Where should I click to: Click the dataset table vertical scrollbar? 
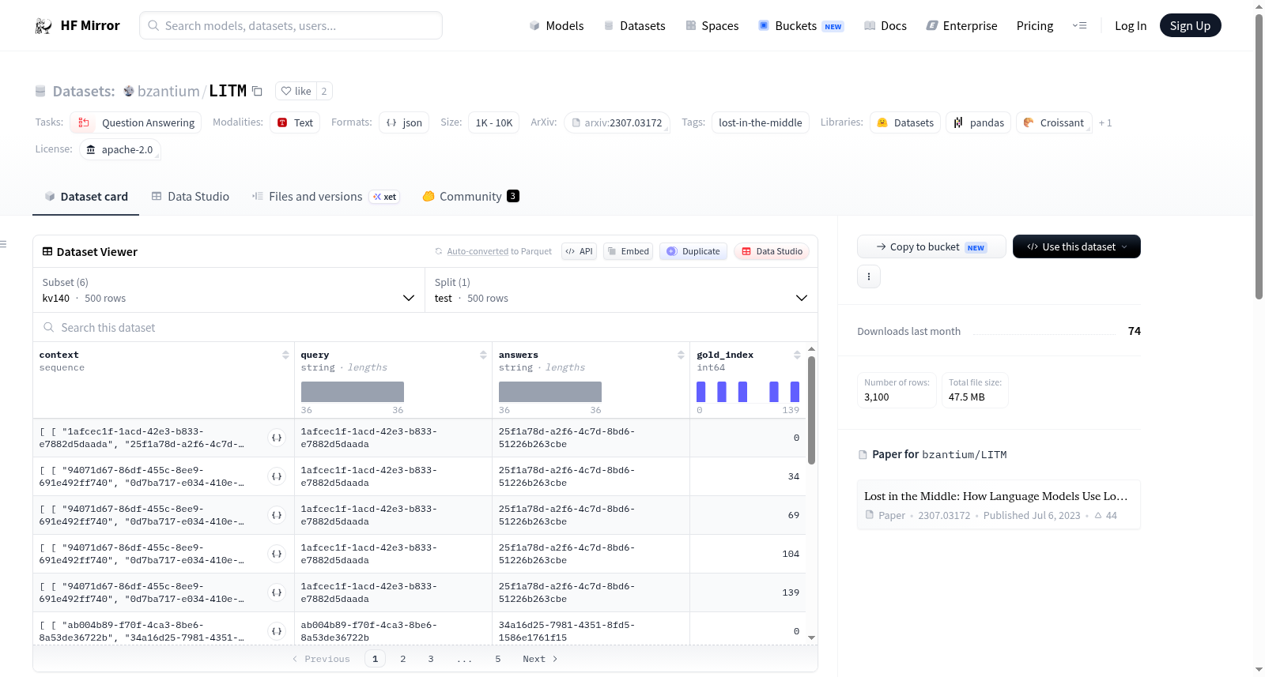click(x=811, y=410)
